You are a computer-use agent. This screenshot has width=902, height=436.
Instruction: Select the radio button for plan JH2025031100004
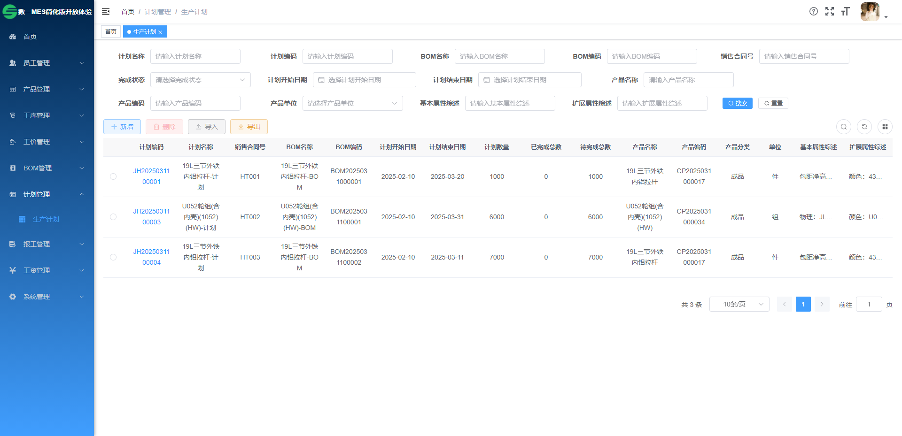pos(113,257)
